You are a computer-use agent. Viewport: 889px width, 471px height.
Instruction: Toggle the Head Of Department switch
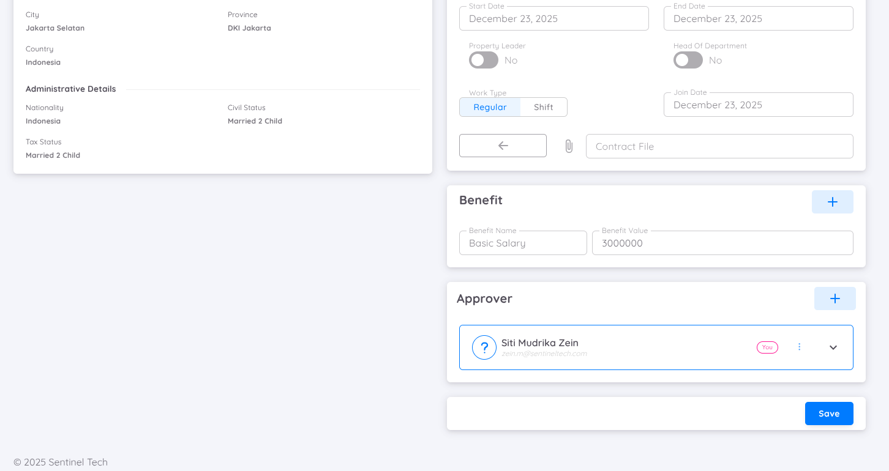pyautogui.click(x=688, y=60)
